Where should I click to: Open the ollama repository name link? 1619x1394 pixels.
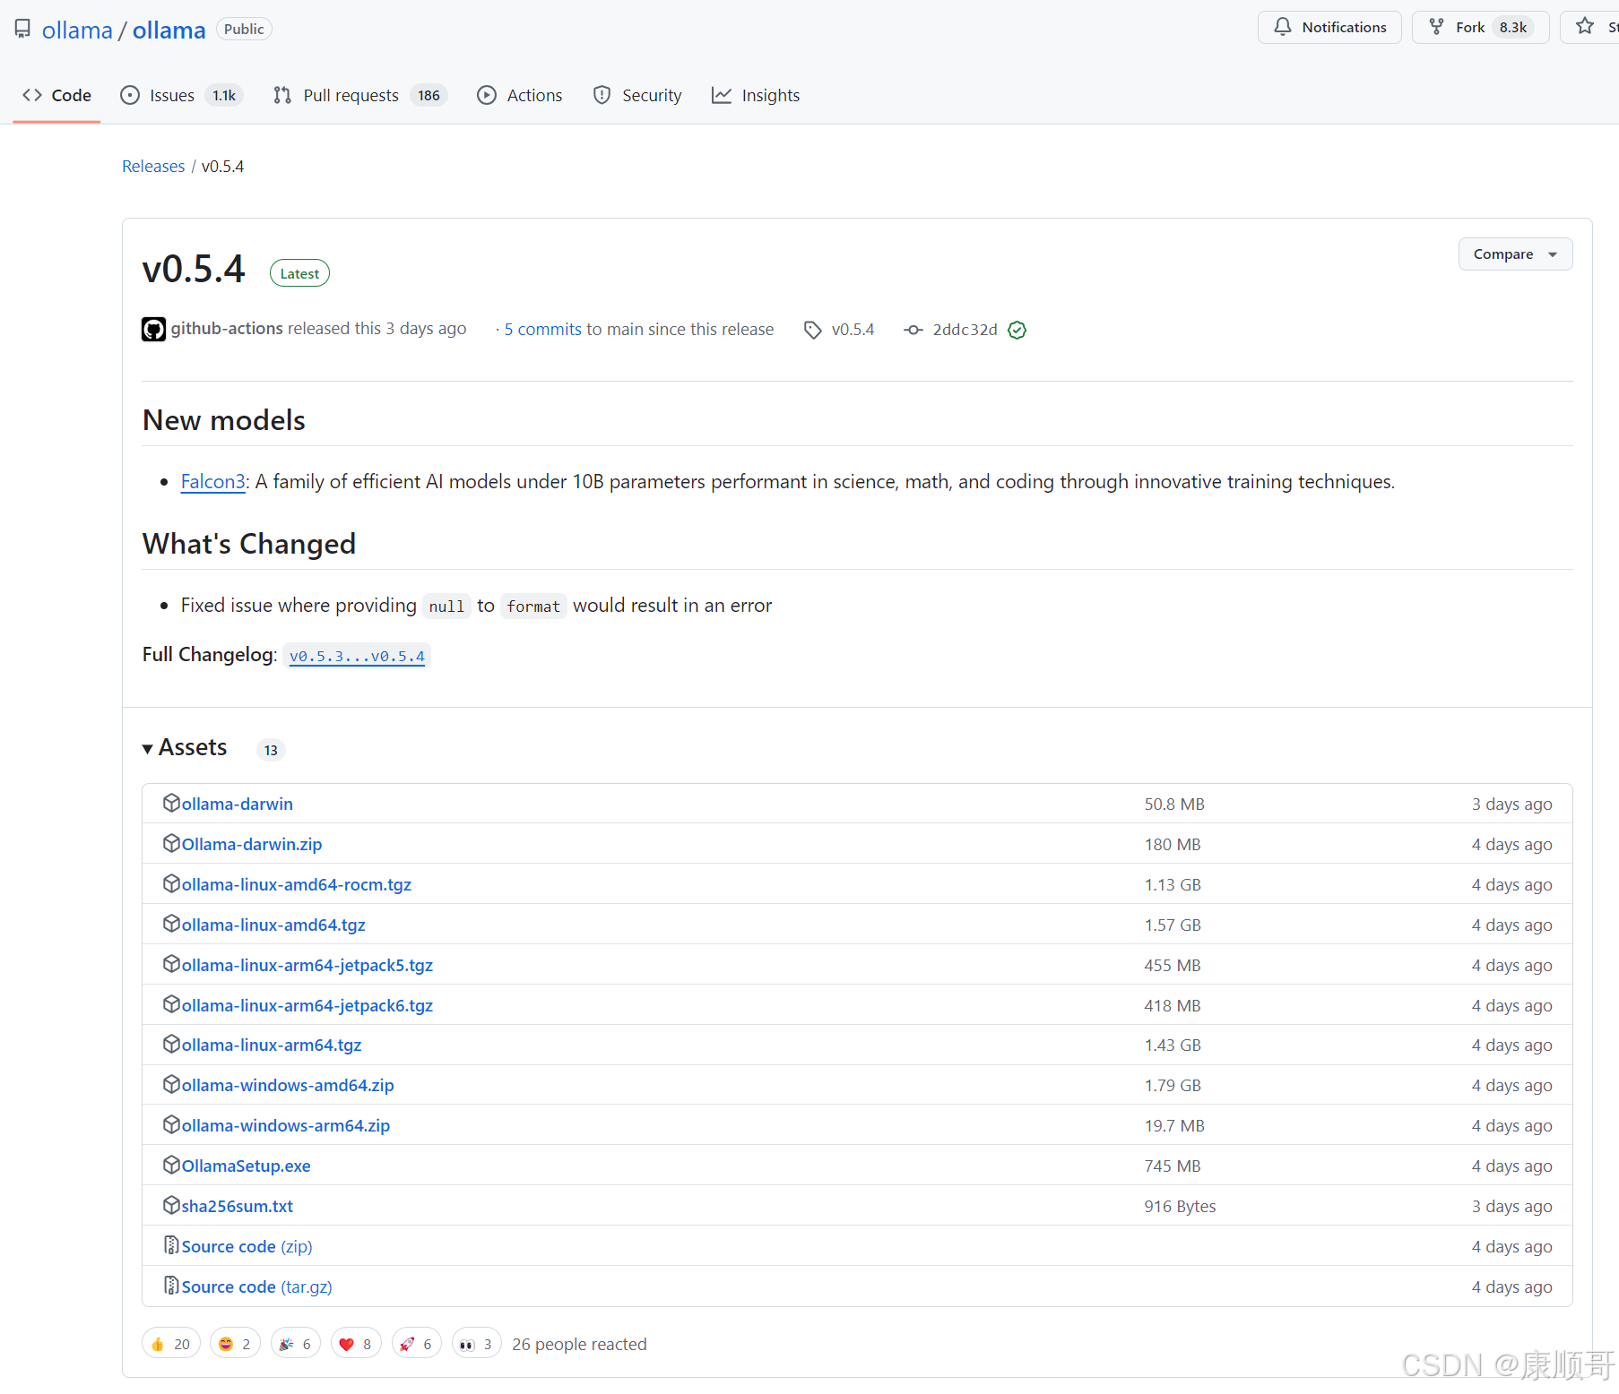click(169, 30)
